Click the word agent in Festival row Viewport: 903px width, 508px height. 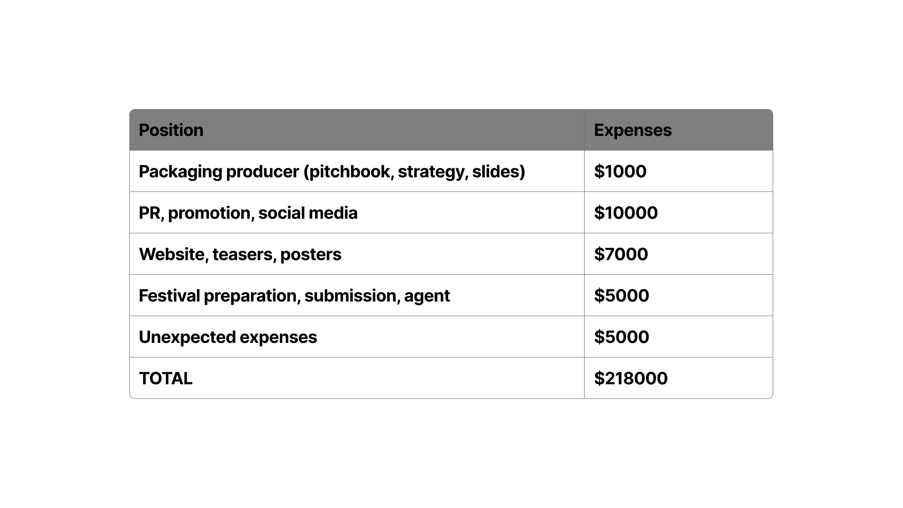coord(427,296)
